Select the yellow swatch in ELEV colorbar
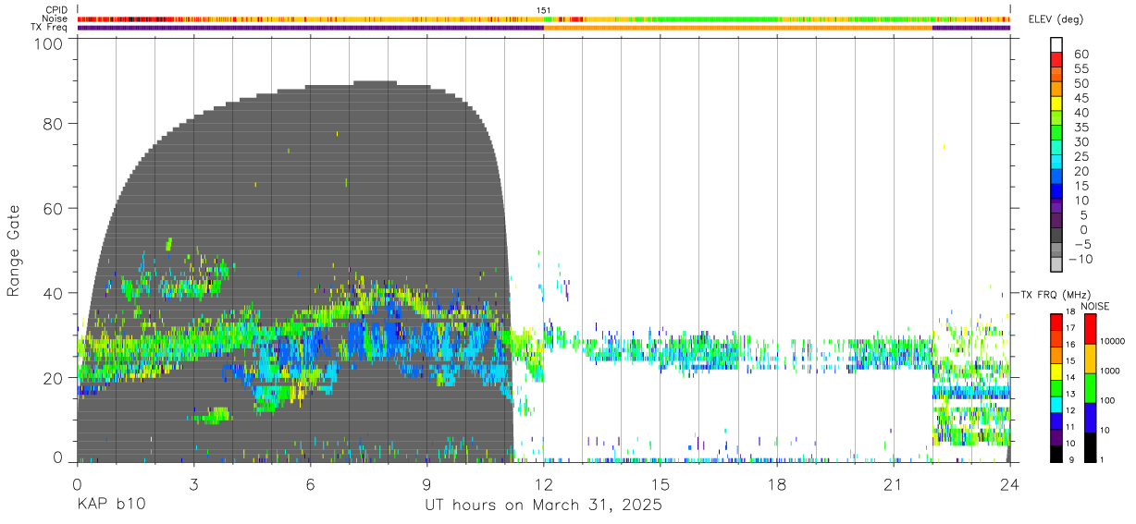Screen dimensions: 1136x524 [x=1057, y=103]
